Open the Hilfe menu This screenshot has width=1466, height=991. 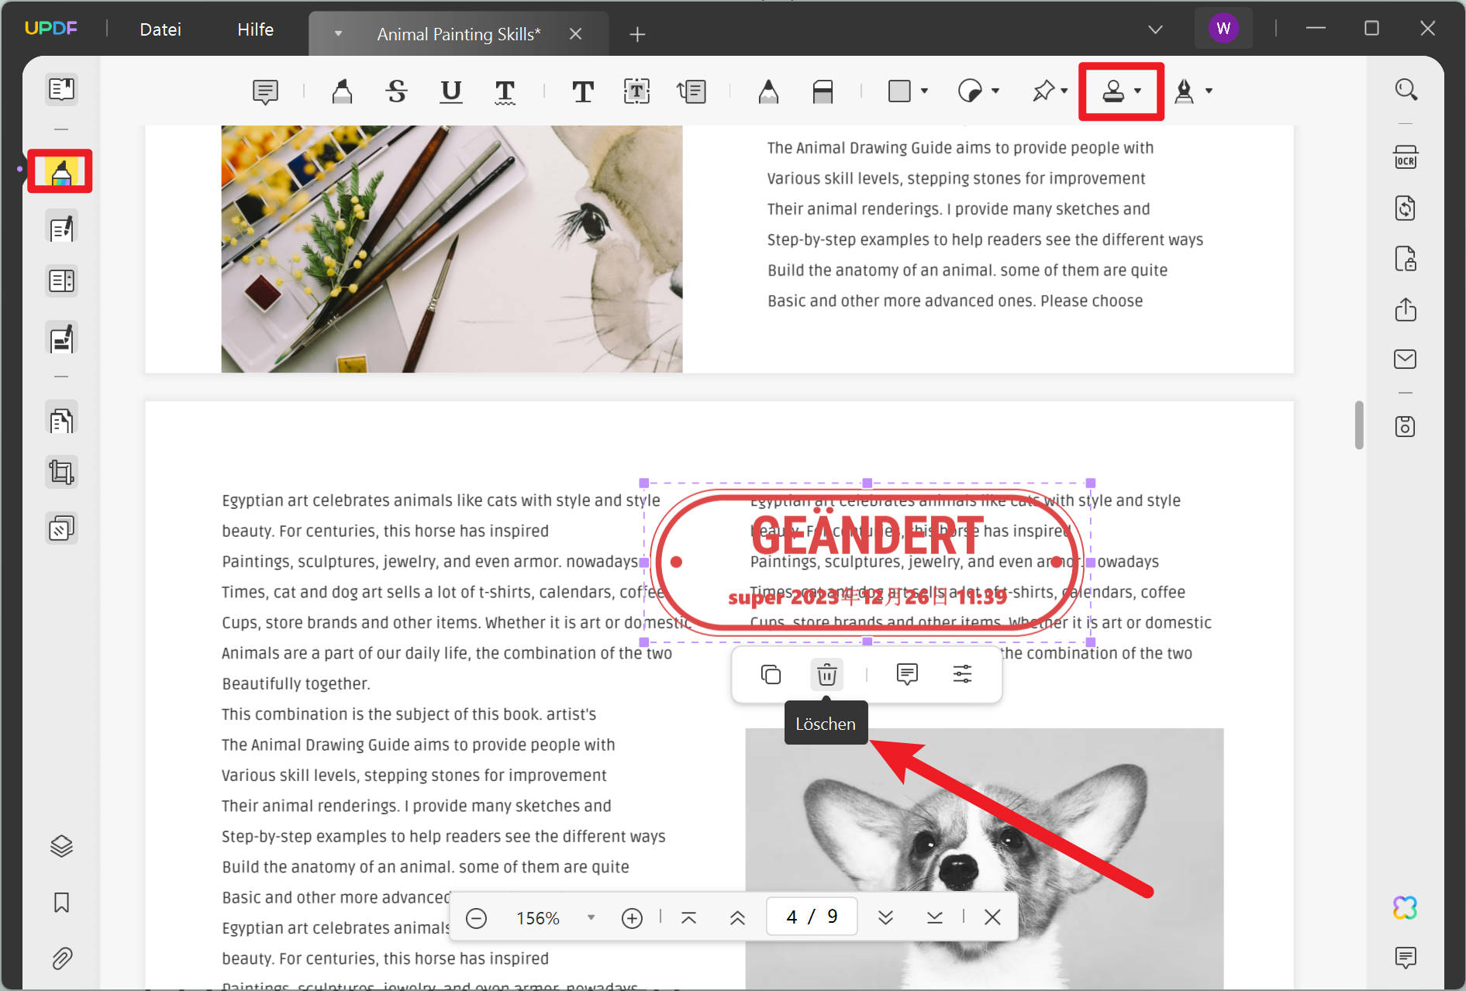click(x=255, y=29)
